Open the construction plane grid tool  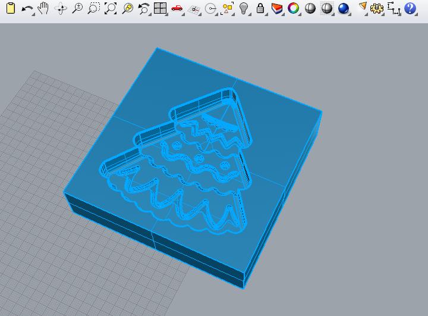(x=194, y=9)
